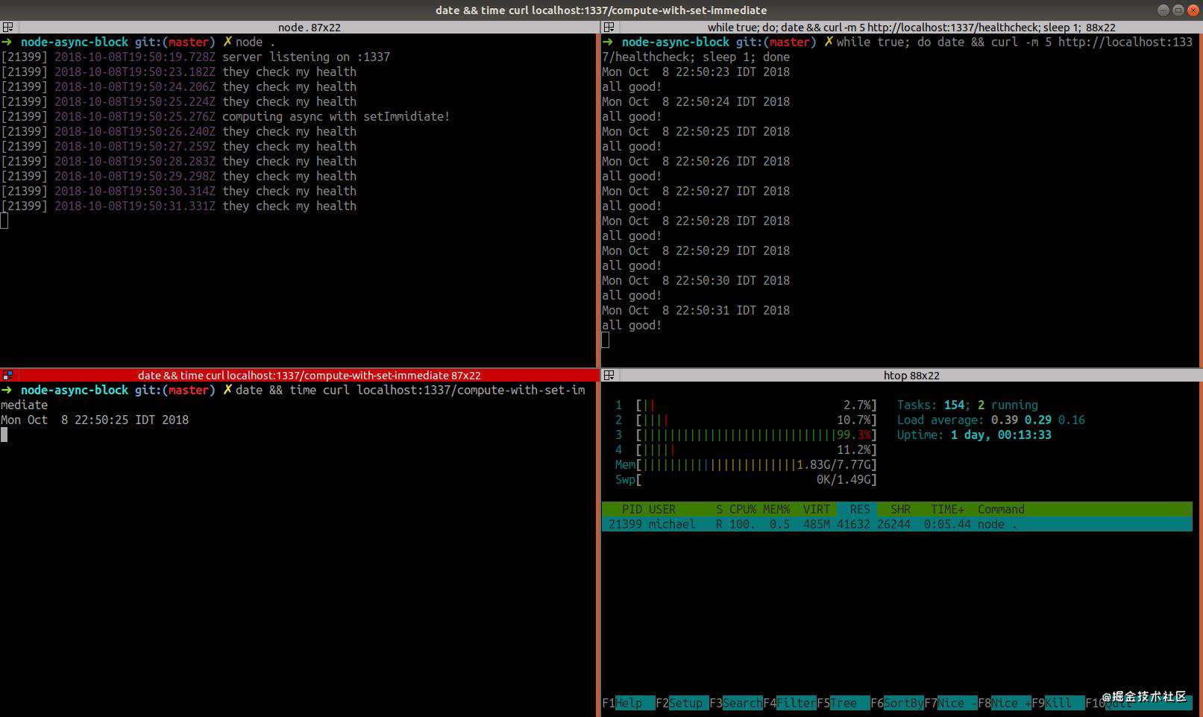
Task: Click log line timestamped 19:50:23.182Z
Action: click(179, 72)
